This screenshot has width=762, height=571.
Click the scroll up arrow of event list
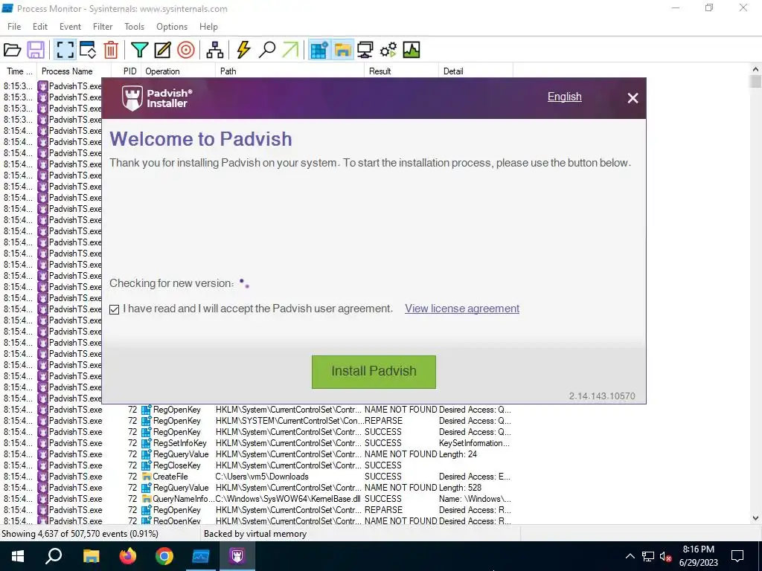coord(755,69)
